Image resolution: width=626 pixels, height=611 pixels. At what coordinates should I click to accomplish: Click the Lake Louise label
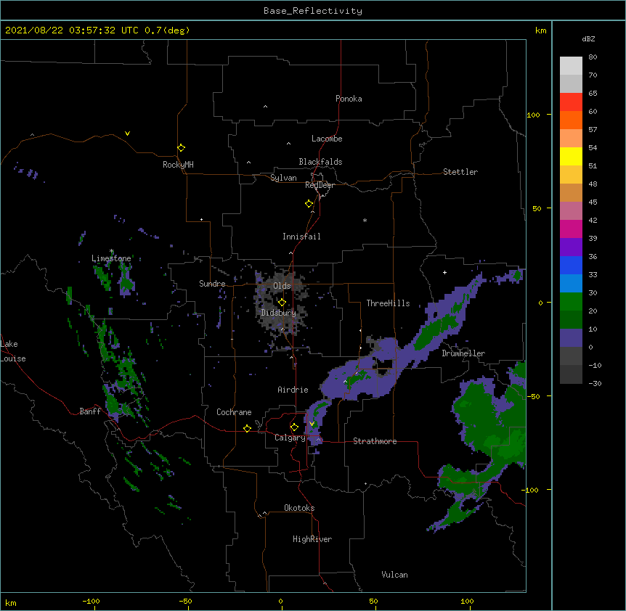pos(13,351)
